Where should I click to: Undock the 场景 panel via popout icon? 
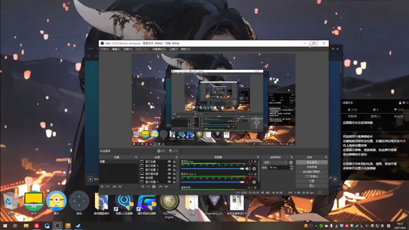[x=136, y=157]
